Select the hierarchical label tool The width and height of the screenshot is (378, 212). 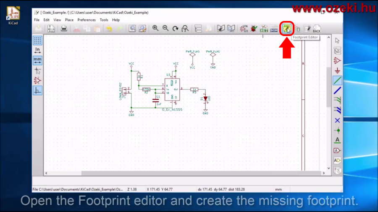point(337,160)
